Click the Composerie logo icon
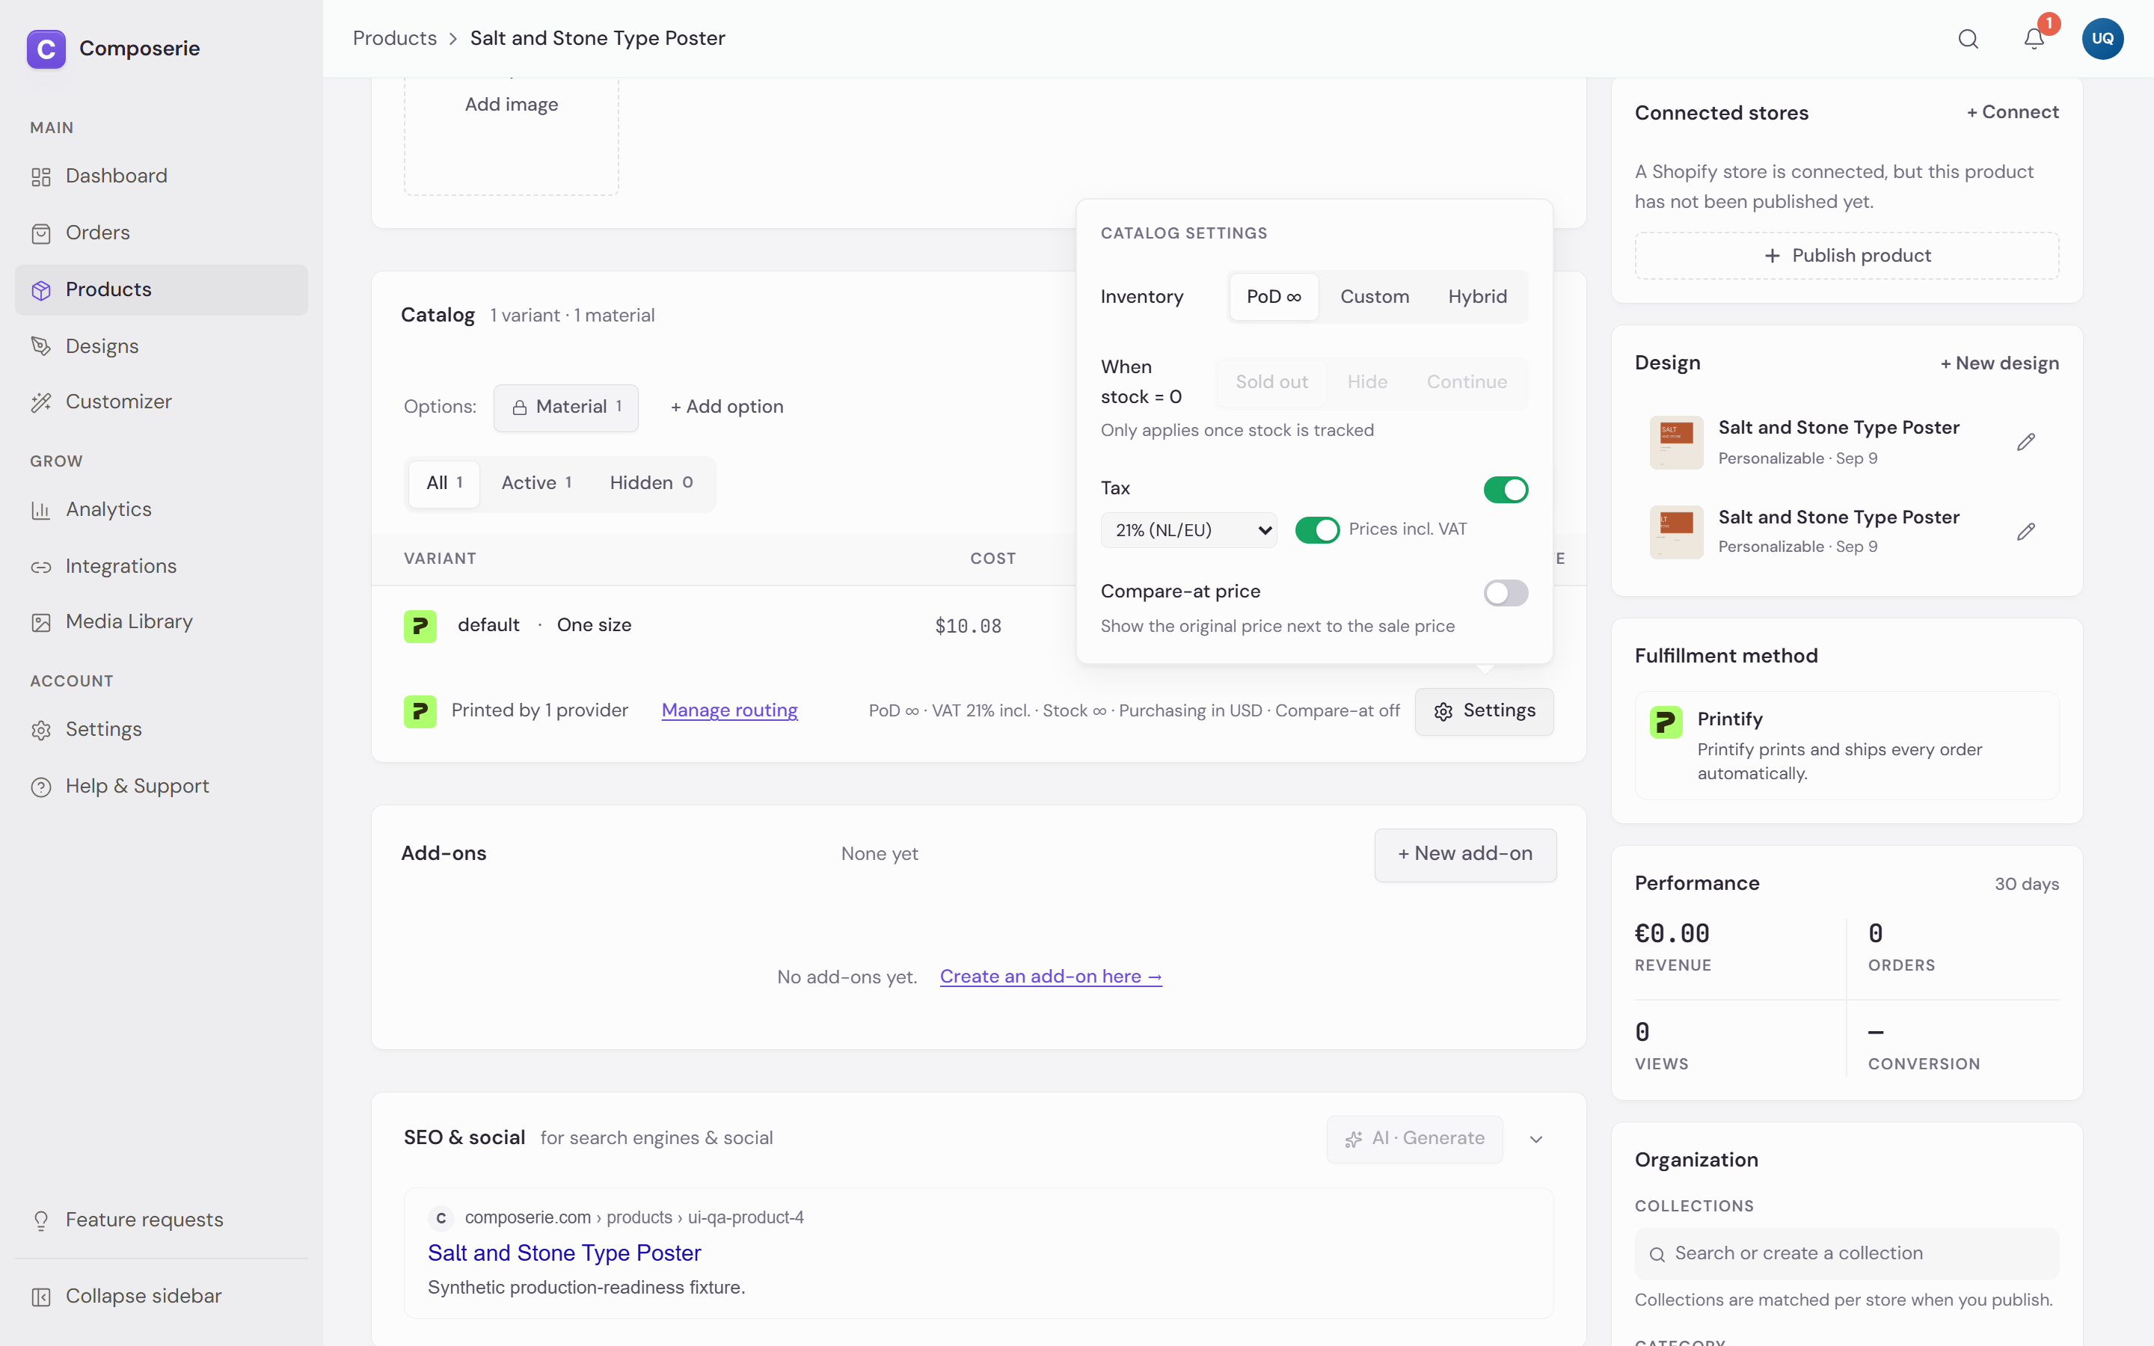2154x1346 pixels. [x=46, y=49]
